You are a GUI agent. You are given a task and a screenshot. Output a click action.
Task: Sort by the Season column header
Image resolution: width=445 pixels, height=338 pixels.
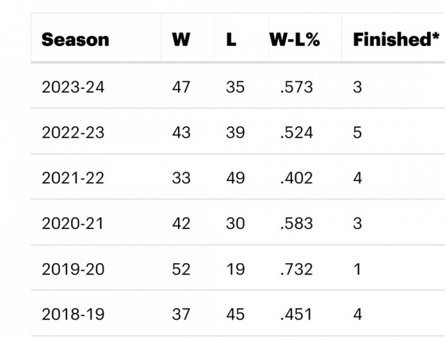75,40
